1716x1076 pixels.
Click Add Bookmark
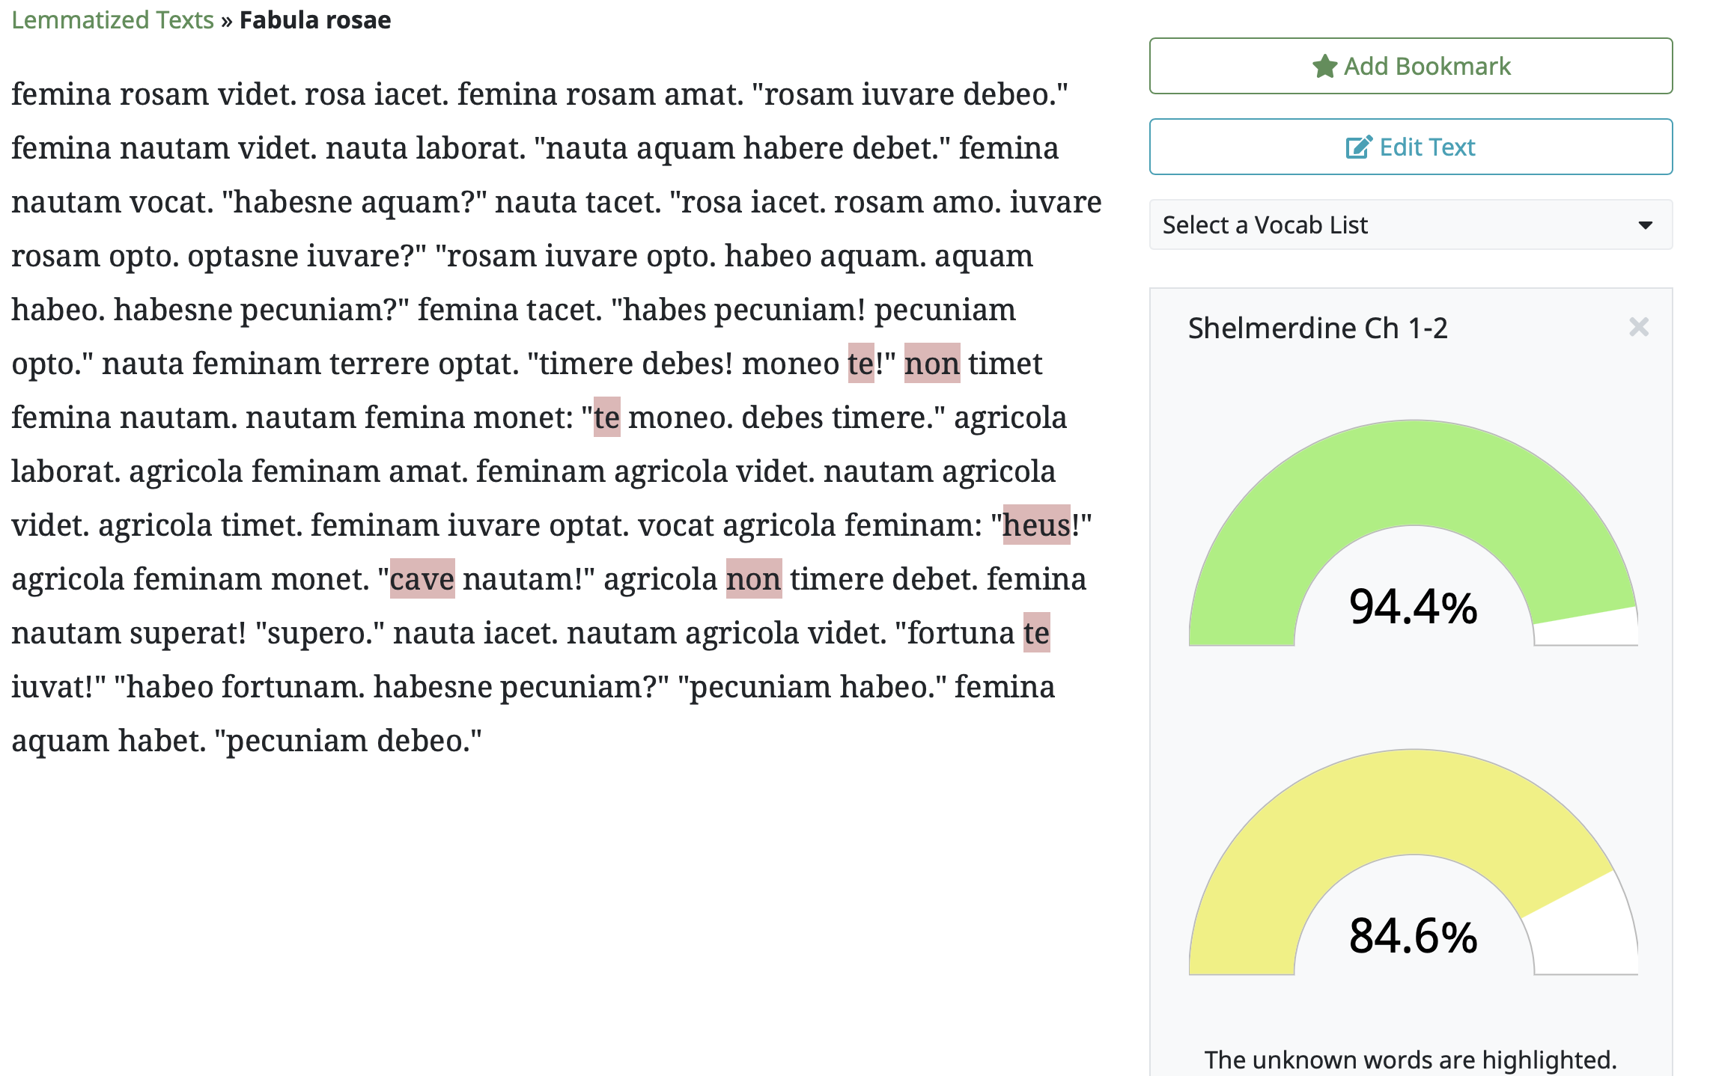[x=1411, y=66]
